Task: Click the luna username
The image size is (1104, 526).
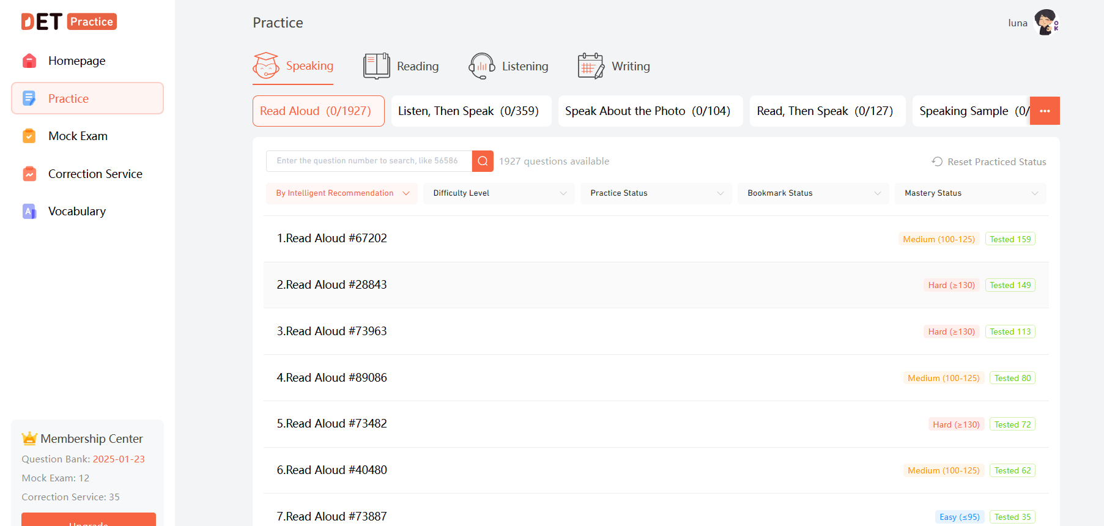Action: [x=1018, y=23]
